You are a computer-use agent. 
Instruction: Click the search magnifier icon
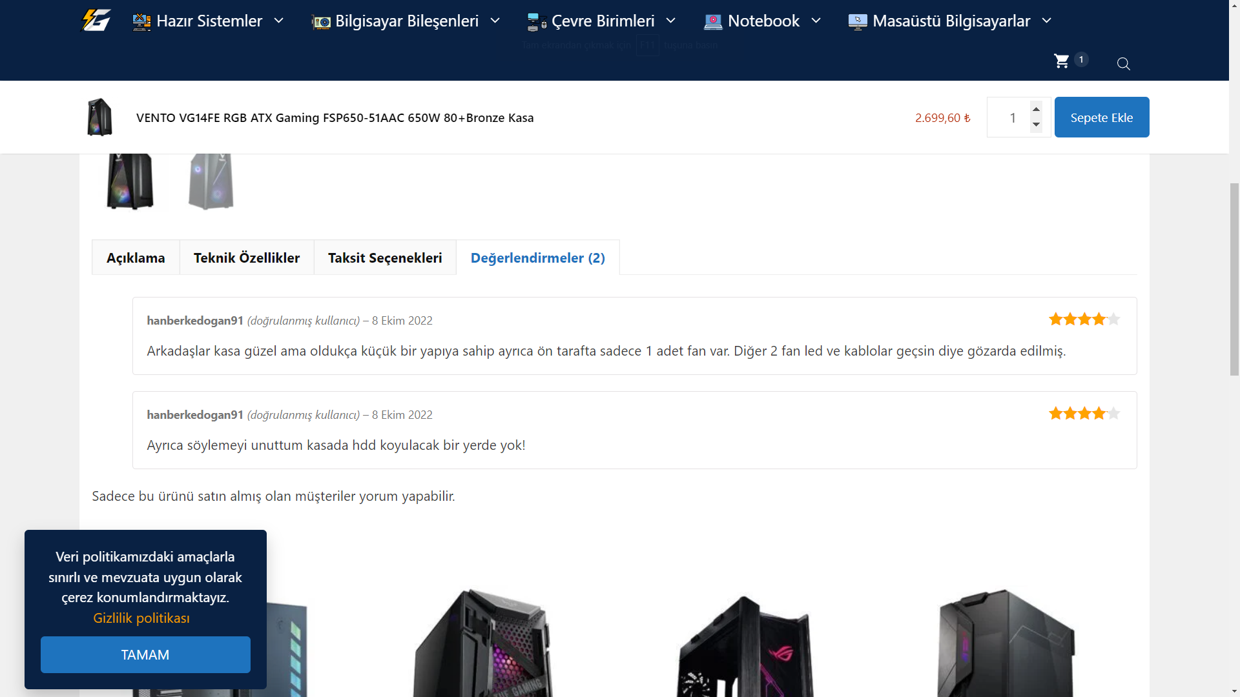[1124, 64]
